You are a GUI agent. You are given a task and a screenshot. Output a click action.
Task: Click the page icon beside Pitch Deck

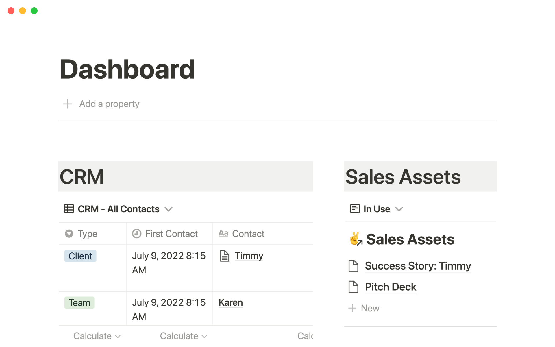click(x=353, y=287)
